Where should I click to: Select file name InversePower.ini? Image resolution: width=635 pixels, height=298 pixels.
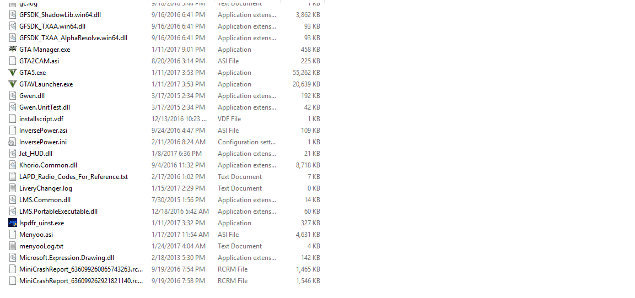pos(43,142)
